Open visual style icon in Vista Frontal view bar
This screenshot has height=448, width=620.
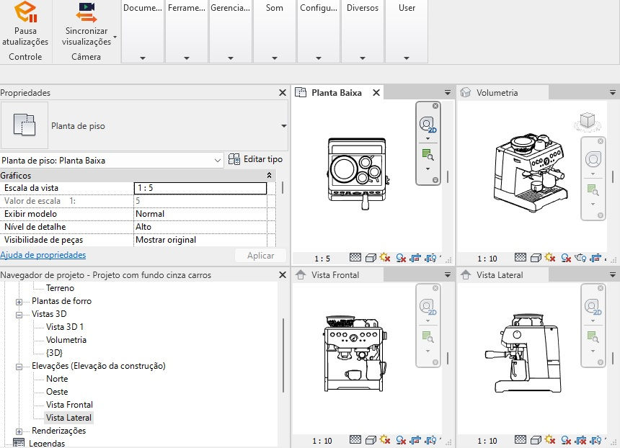371,439
